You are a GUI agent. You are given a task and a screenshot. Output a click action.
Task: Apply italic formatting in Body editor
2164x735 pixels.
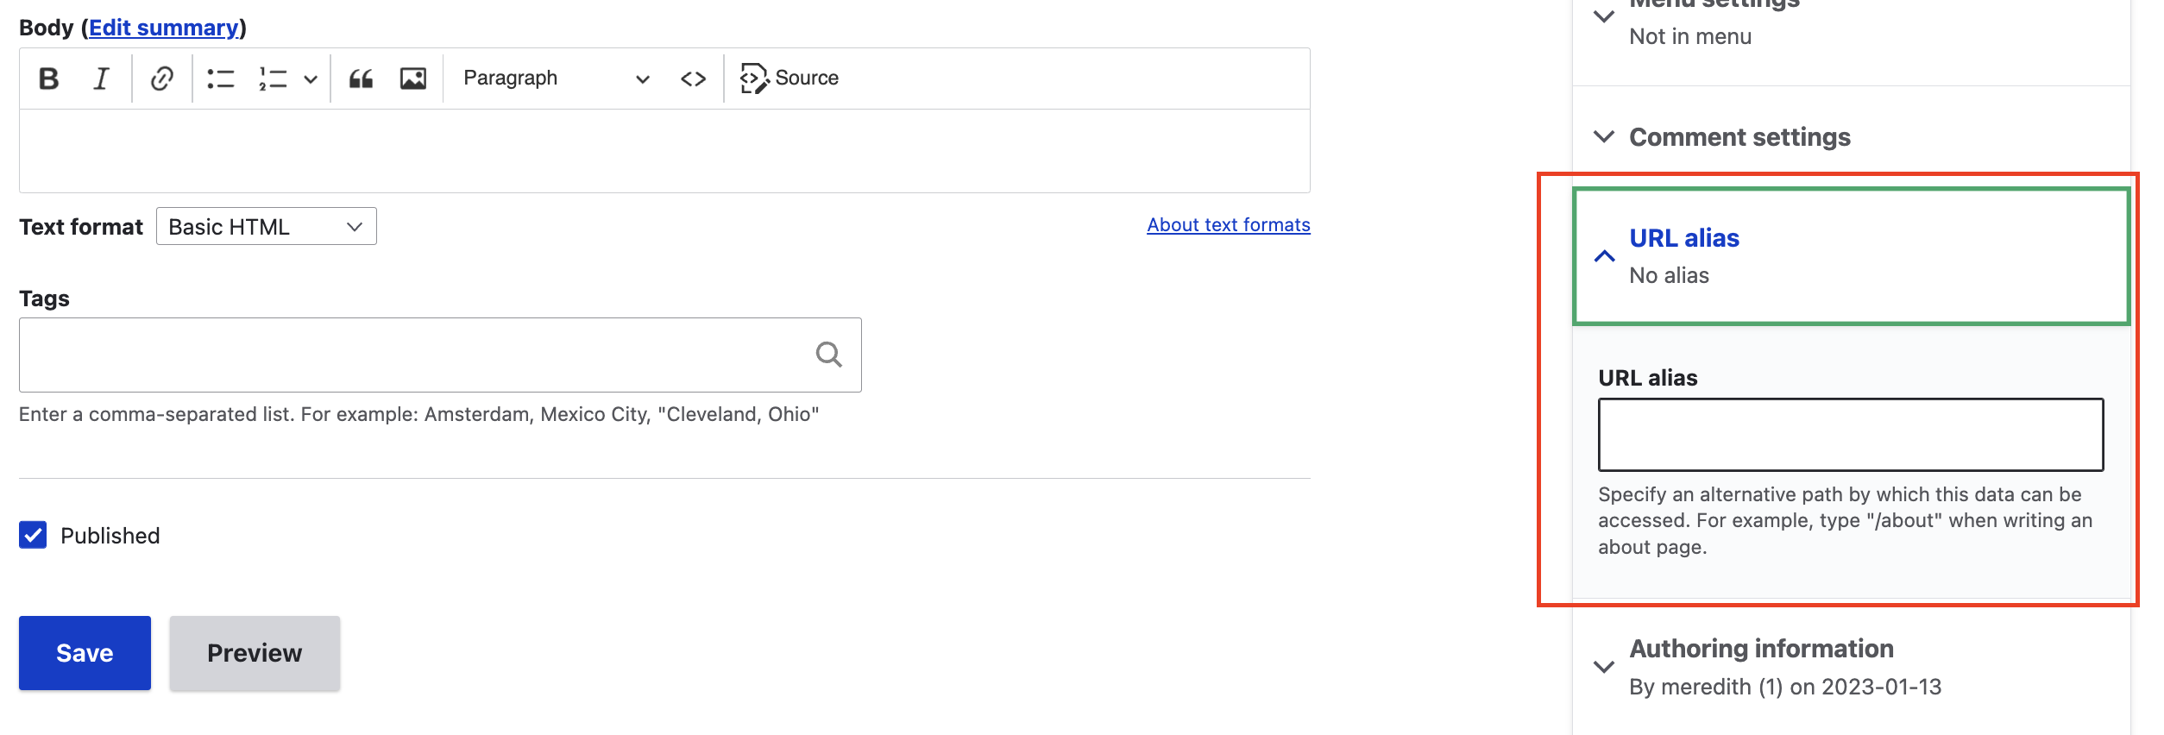point(101,79)
